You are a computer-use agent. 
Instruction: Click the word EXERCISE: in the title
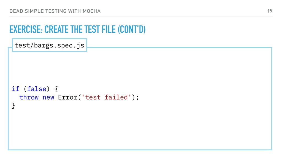pos(26,29)
